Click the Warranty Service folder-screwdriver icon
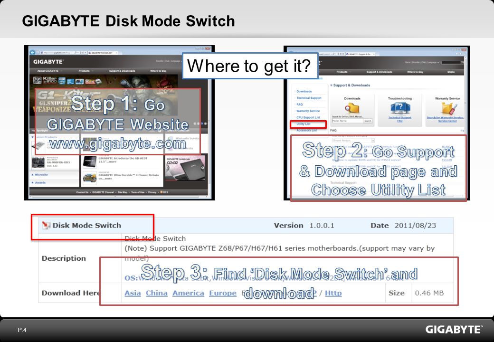This screenshot has width=494, height=342. [448, 108]
